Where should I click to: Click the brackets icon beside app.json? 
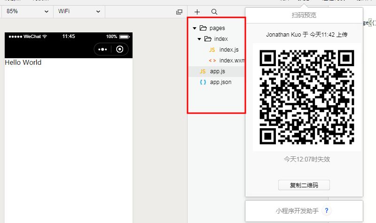(x=203, y=82)
